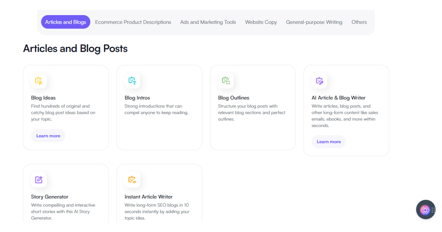
Task: Click the Story Generator pencil icon
Action: (39, 180)
